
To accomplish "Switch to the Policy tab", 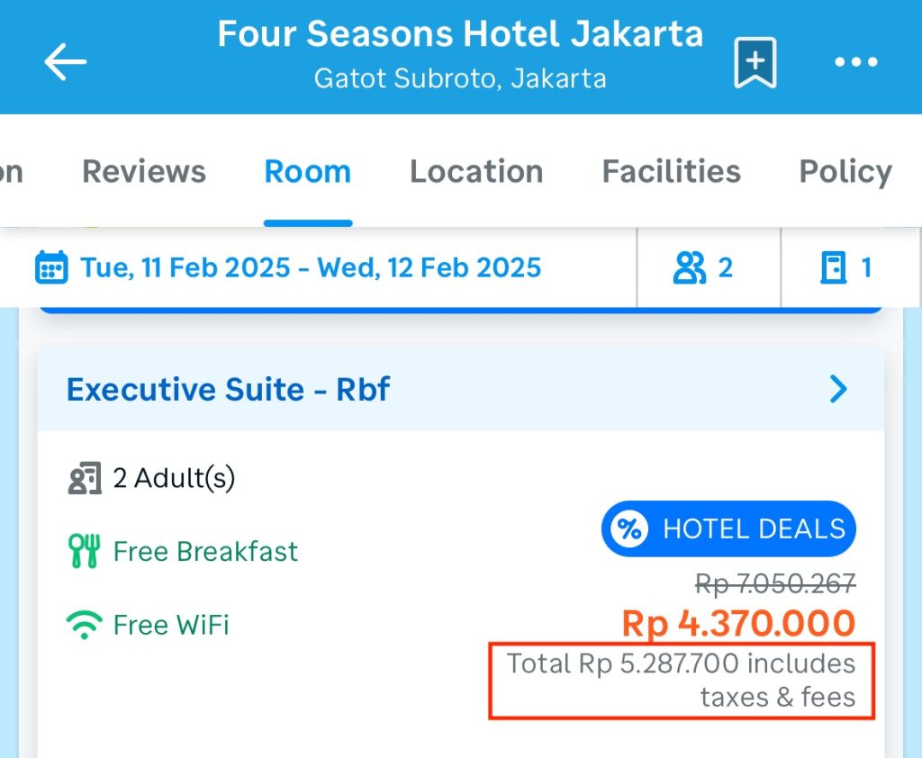I will 845,171.
